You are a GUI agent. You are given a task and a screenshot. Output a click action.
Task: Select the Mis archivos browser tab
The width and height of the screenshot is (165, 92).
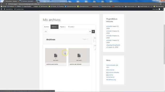[11, 1]
